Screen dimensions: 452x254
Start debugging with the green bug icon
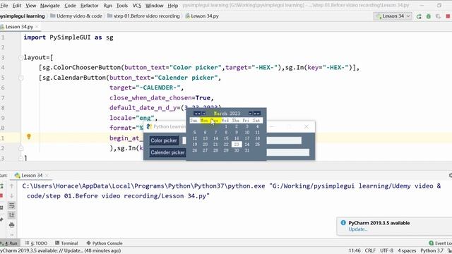click(x=429, y=16)
